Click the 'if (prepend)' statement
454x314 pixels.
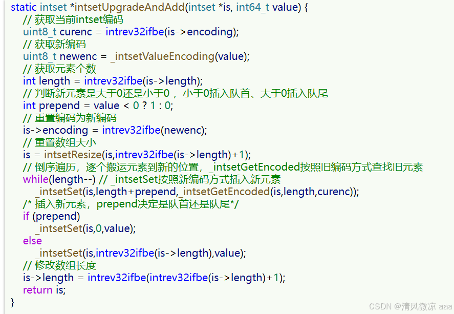(52, 216)
